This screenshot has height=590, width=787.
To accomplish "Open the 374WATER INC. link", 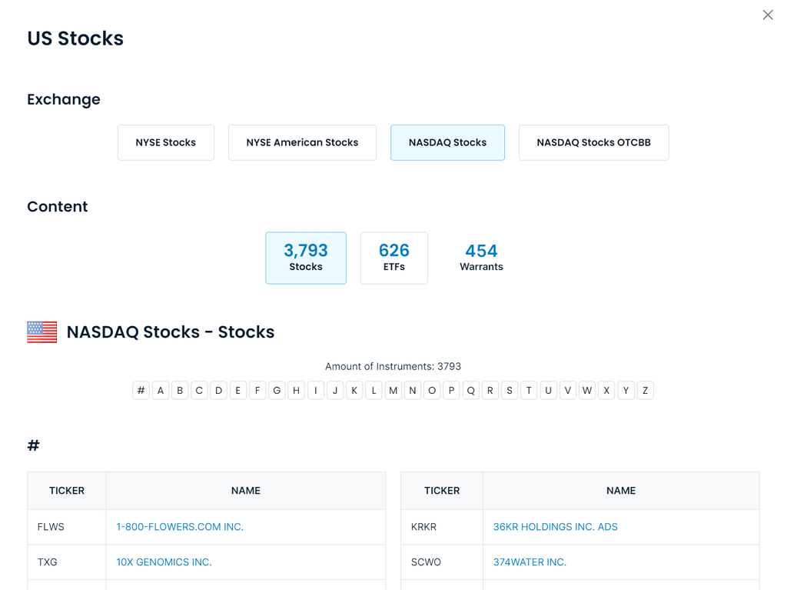I will tap(530, 562).
